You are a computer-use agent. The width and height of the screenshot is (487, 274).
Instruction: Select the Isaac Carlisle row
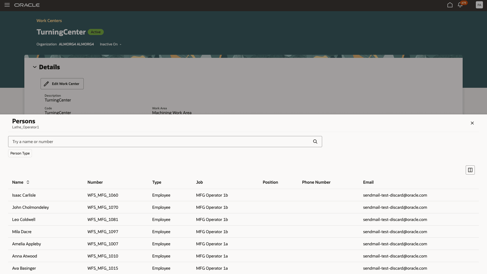pyautogui.click(x=24, y=195)
